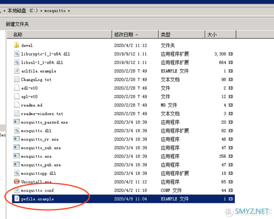Click the mosquitto.exe application icon
Screen dimensions: 274x219
tap(17, 156)
